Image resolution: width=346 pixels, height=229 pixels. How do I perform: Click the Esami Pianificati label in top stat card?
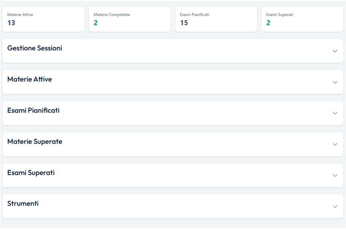point(195,15)
